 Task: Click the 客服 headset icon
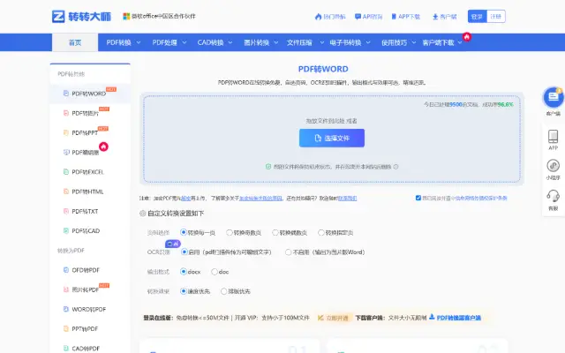[554, 196]
